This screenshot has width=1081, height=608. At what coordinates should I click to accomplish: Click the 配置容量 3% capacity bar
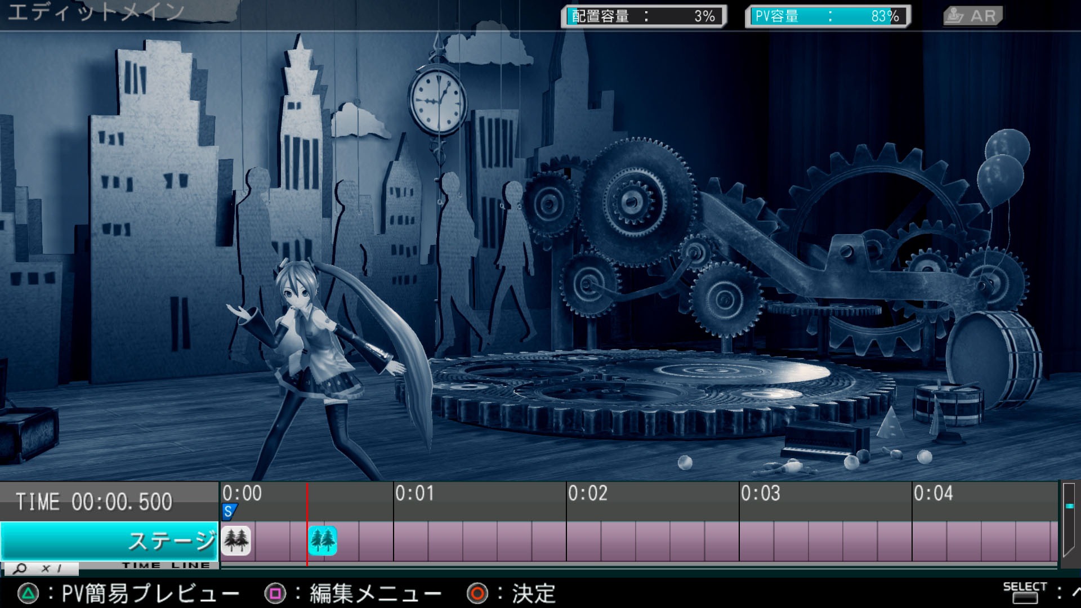tap(644, 16)
